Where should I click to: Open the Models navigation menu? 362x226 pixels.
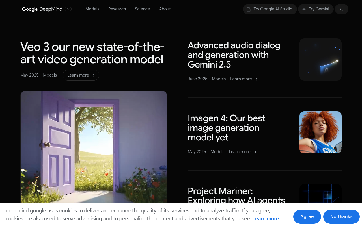(x=92, y=9)
